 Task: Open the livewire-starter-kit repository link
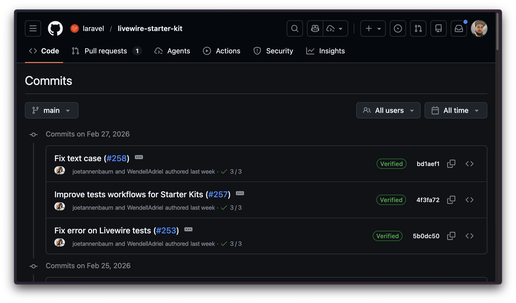coord(150,28)
